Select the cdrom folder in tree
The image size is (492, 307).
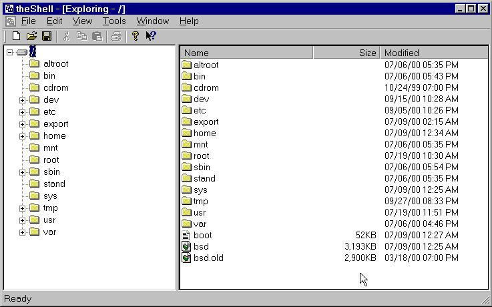(x=55, y=88)
